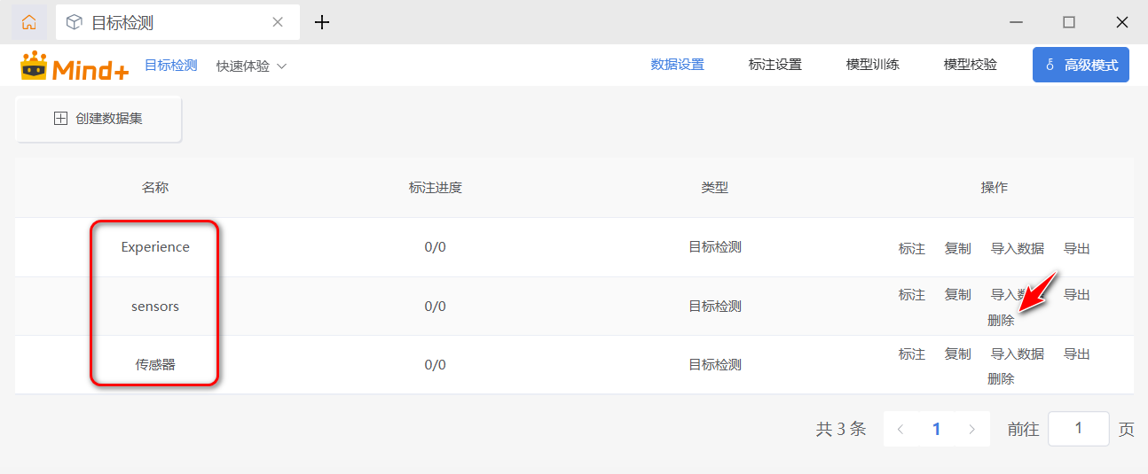The image size is (1148, 474).
Task: Select page 1 in pagination
Action: point(937,430)
